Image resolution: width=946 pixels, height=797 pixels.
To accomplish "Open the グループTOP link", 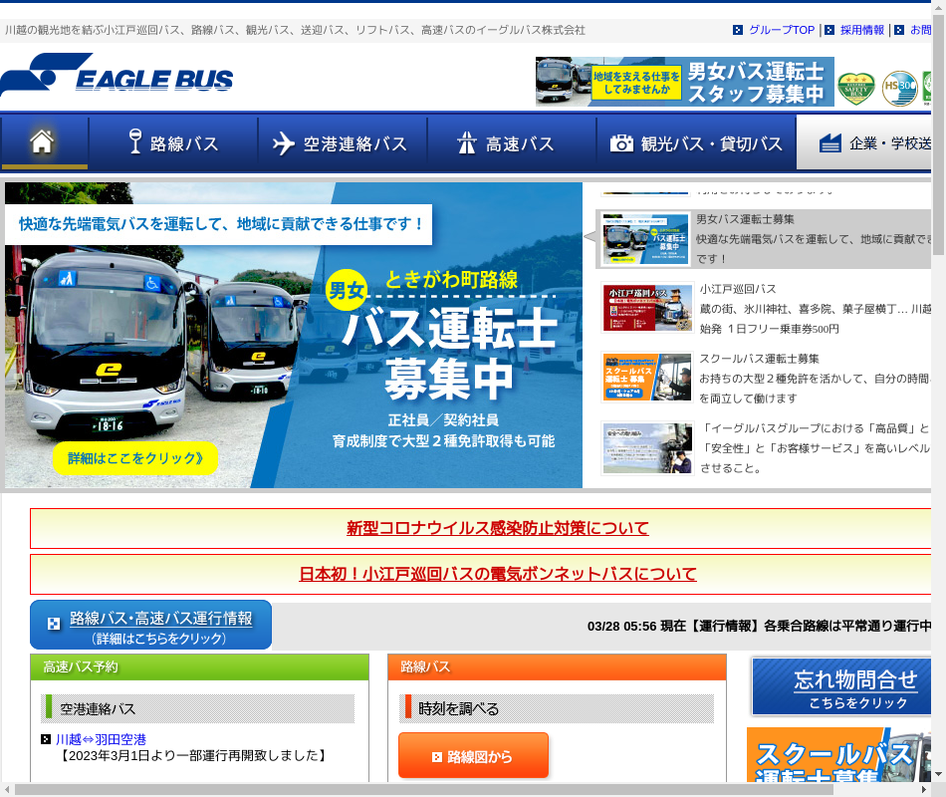I will tap(782, 30).
